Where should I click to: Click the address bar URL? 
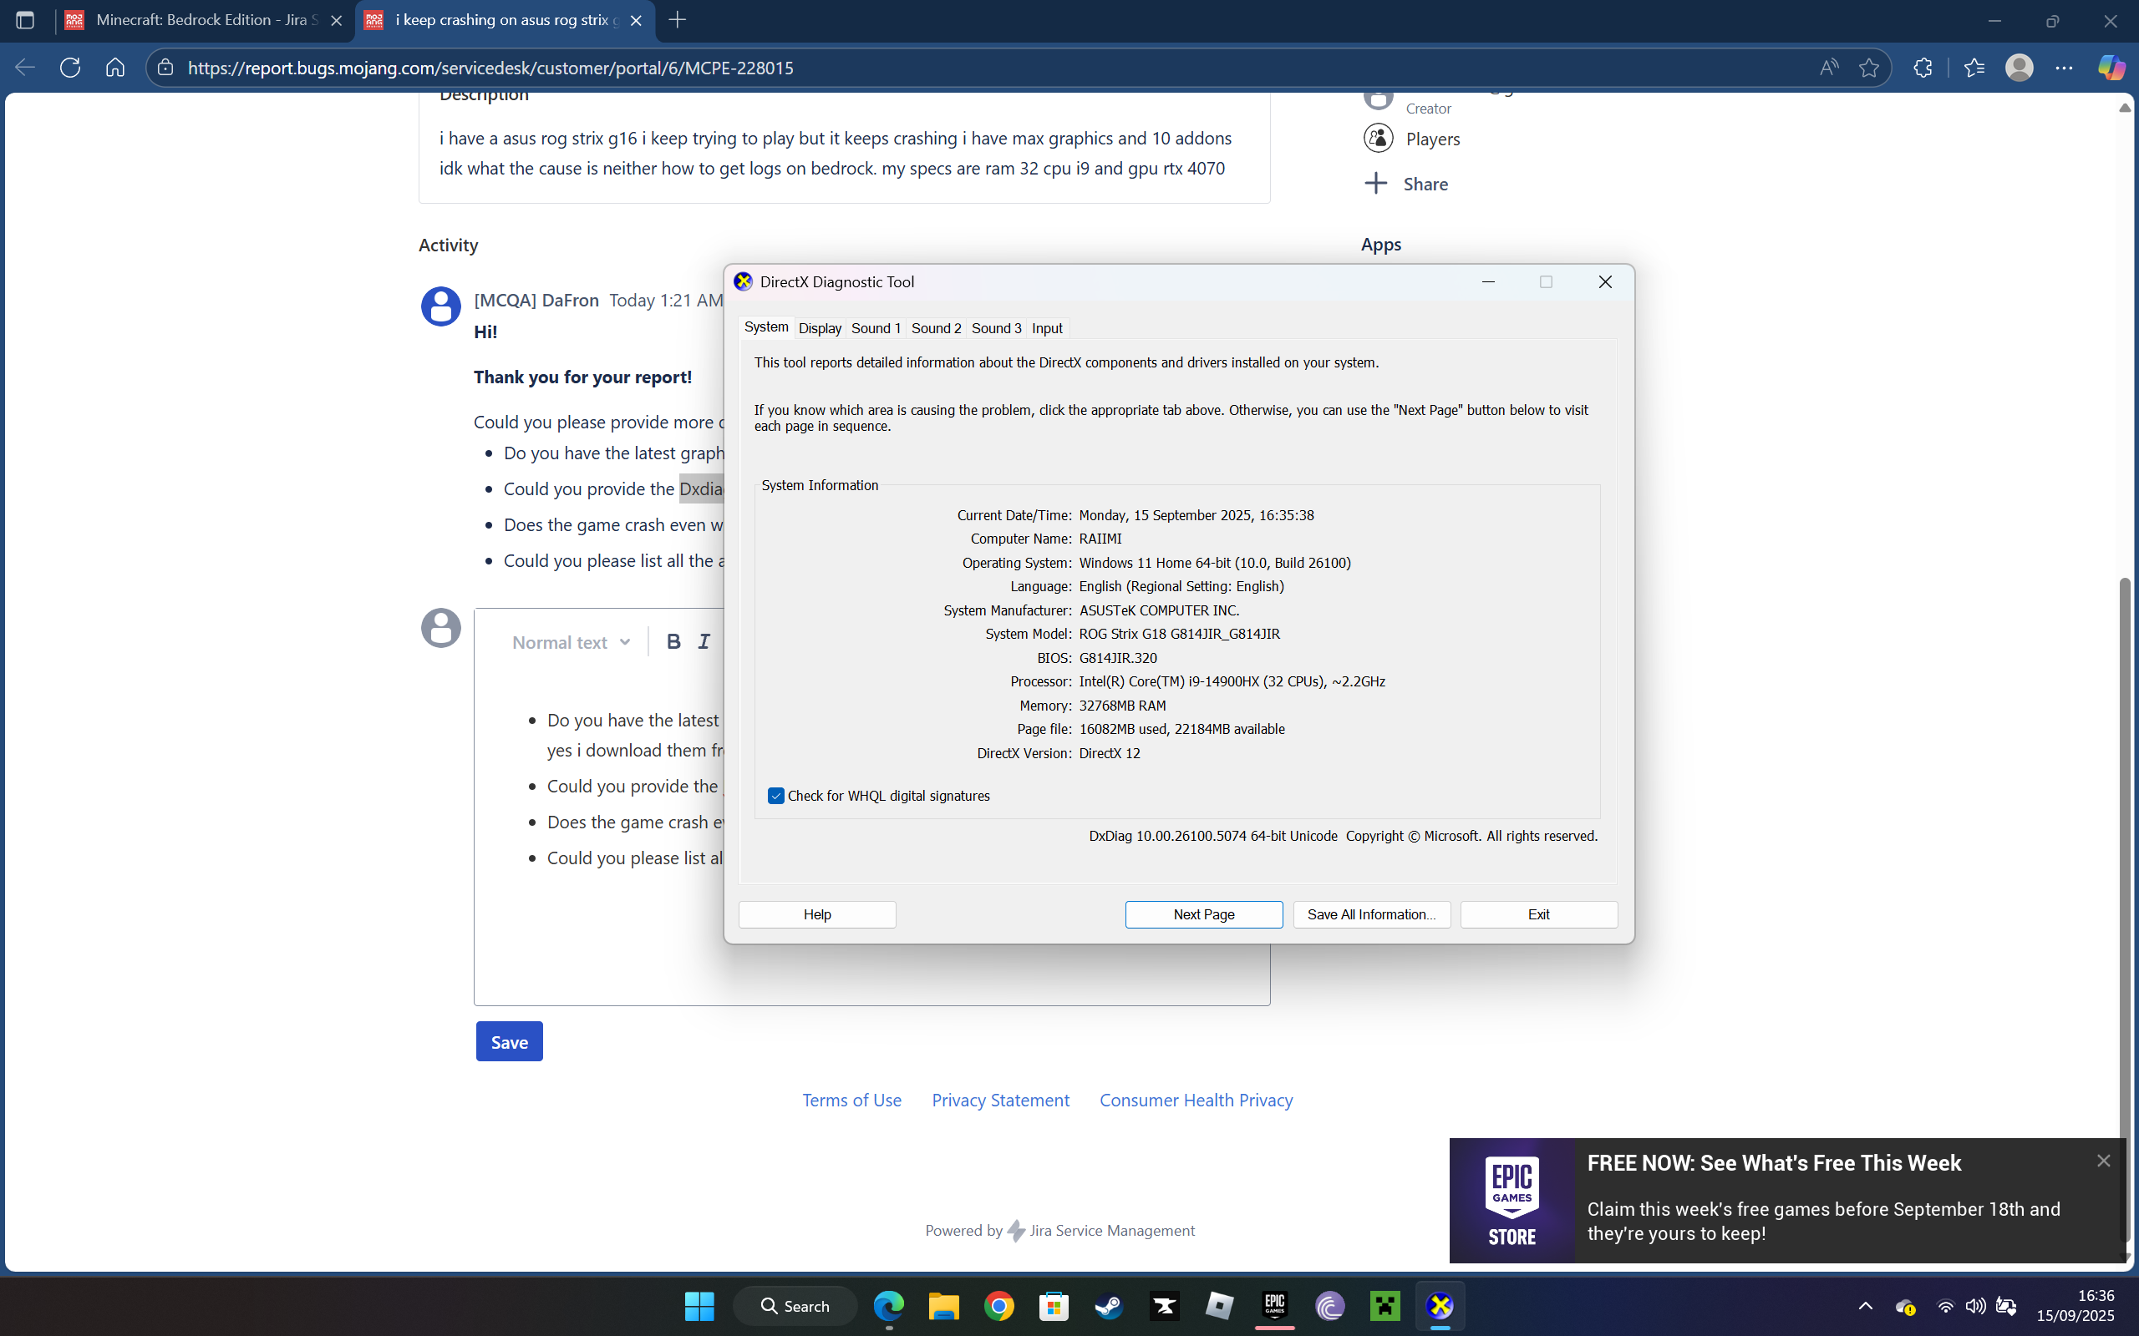tap(490, 68)
